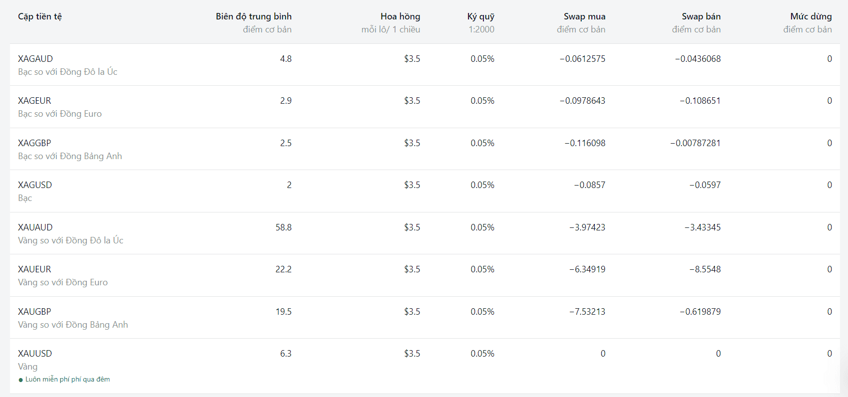The height and width of the screenshot is (397, 848).
Task: Click the Bạc so với Đồng Euro description
Action: (x=60, y=114)
